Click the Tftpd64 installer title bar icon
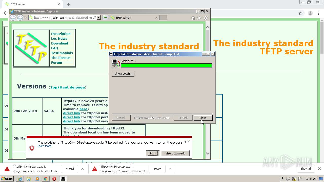Screen dimensions: 324x182 (111, 54)
